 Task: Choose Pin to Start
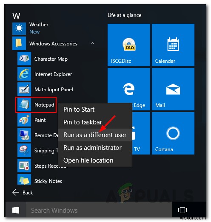(95, 110)
